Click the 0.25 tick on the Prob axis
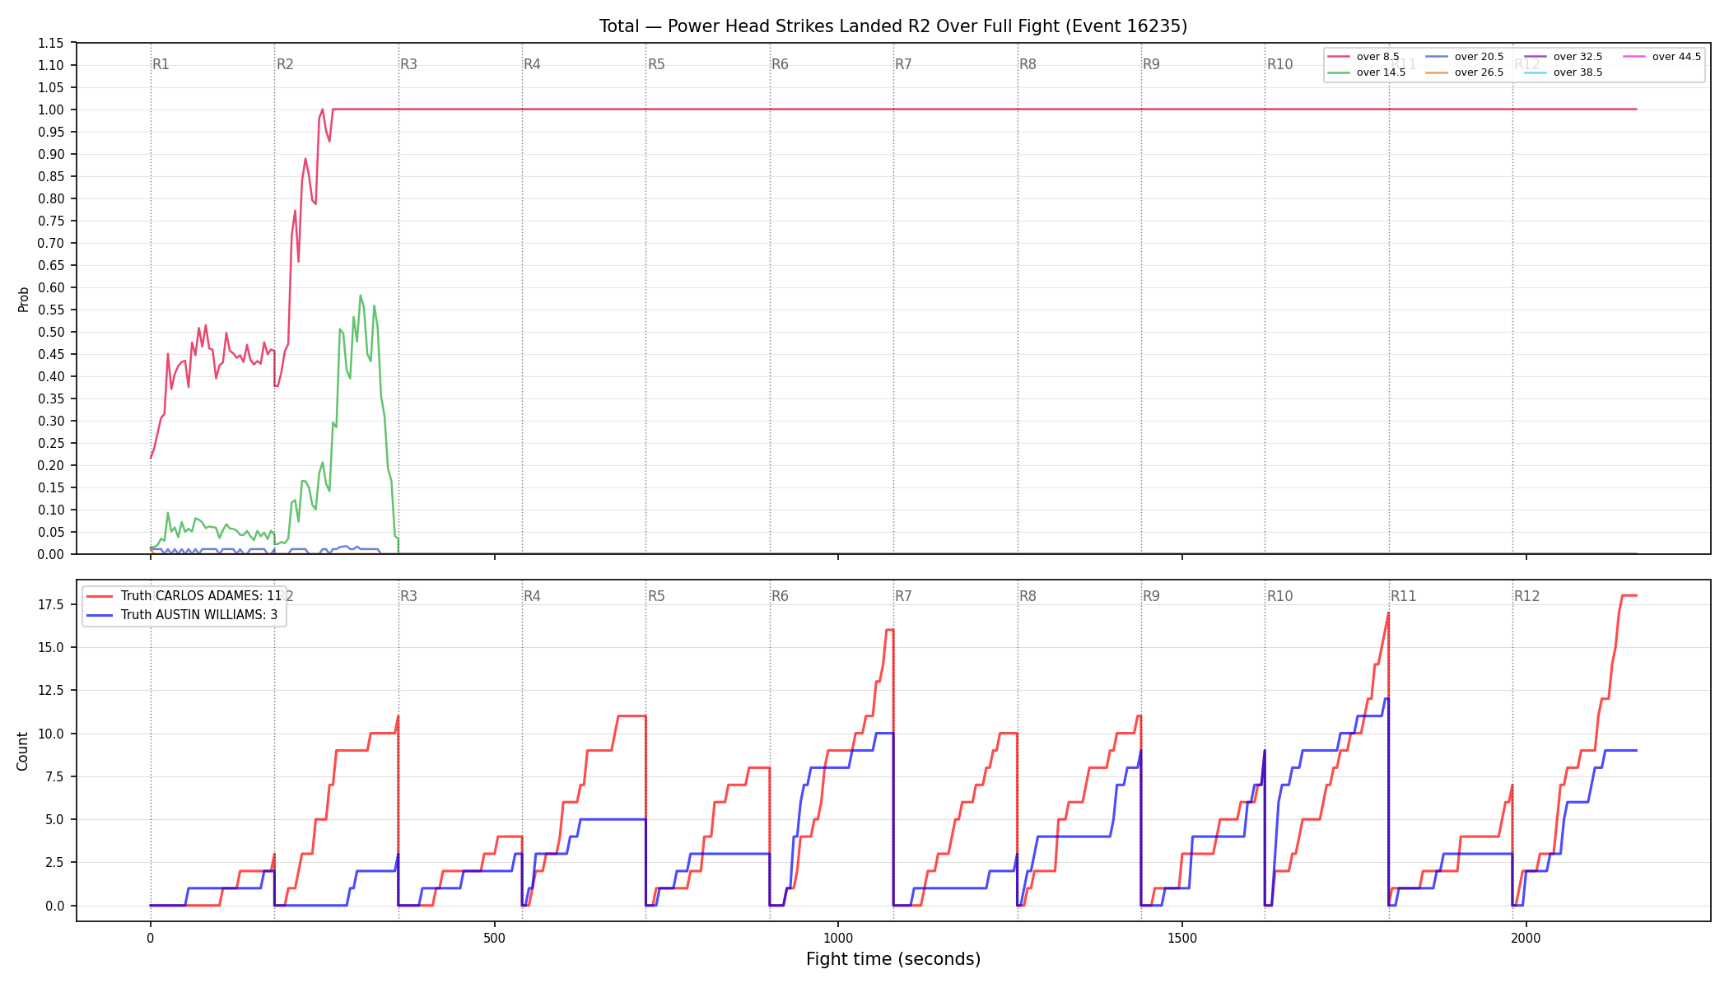Screen dimensions: 1729x988 click(51, 443)
